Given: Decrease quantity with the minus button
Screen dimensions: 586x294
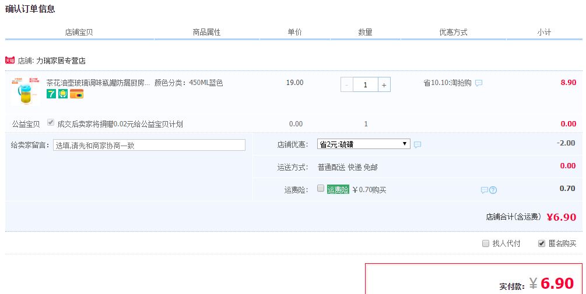Looking at the screenshot, I should 346,85.
